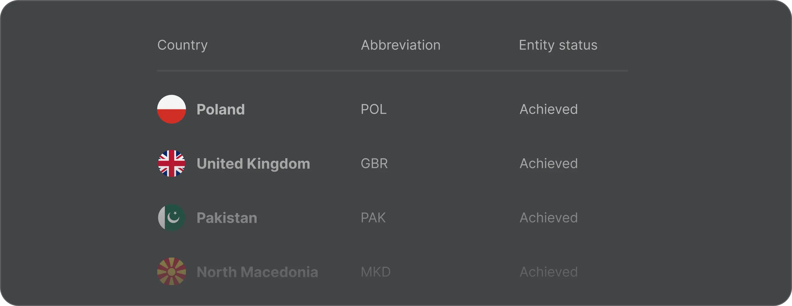The width and height of the screenshot is (792, 306).
Task: Sort by the Country column header
Action: (x=182, y=45)
